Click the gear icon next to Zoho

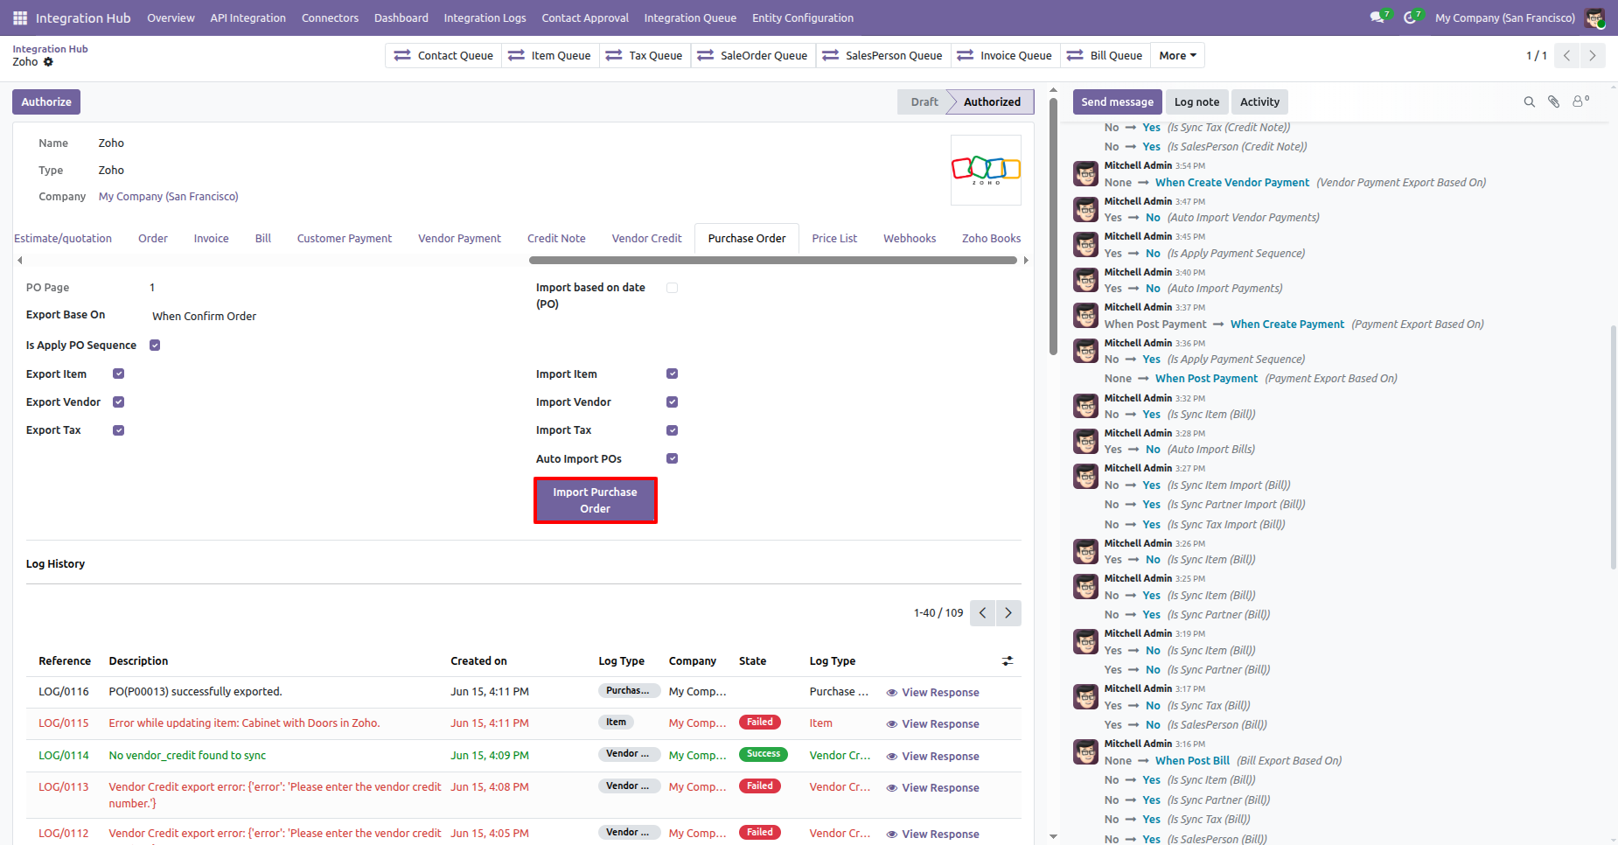click(x=48, y=62)
